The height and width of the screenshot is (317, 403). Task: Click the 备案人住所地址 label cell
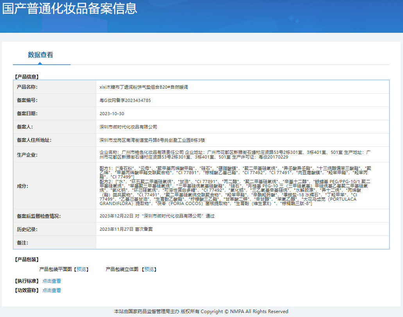tap(54, 140)
